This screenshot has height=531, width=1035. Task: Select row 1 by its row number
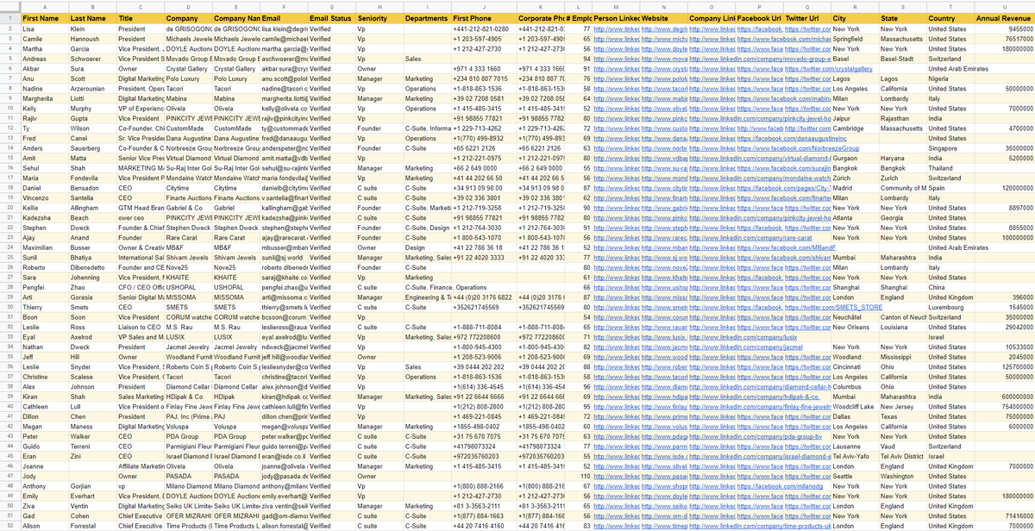9,18
